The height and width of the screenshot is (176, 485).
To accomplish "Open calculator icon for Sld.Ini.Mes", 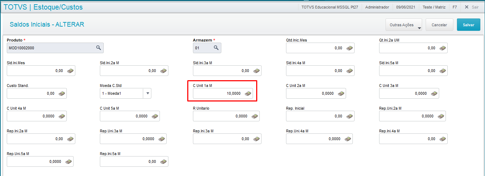I will tap(71, 71).
